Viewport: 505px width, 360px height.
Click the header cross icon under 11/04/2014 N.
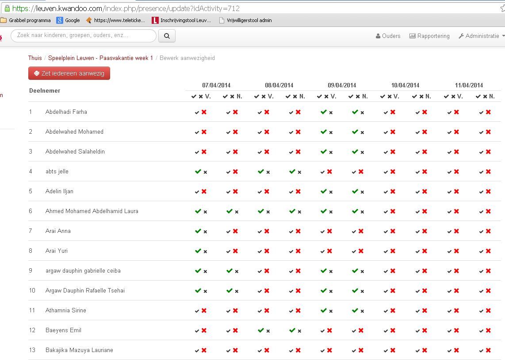point(485,96)
